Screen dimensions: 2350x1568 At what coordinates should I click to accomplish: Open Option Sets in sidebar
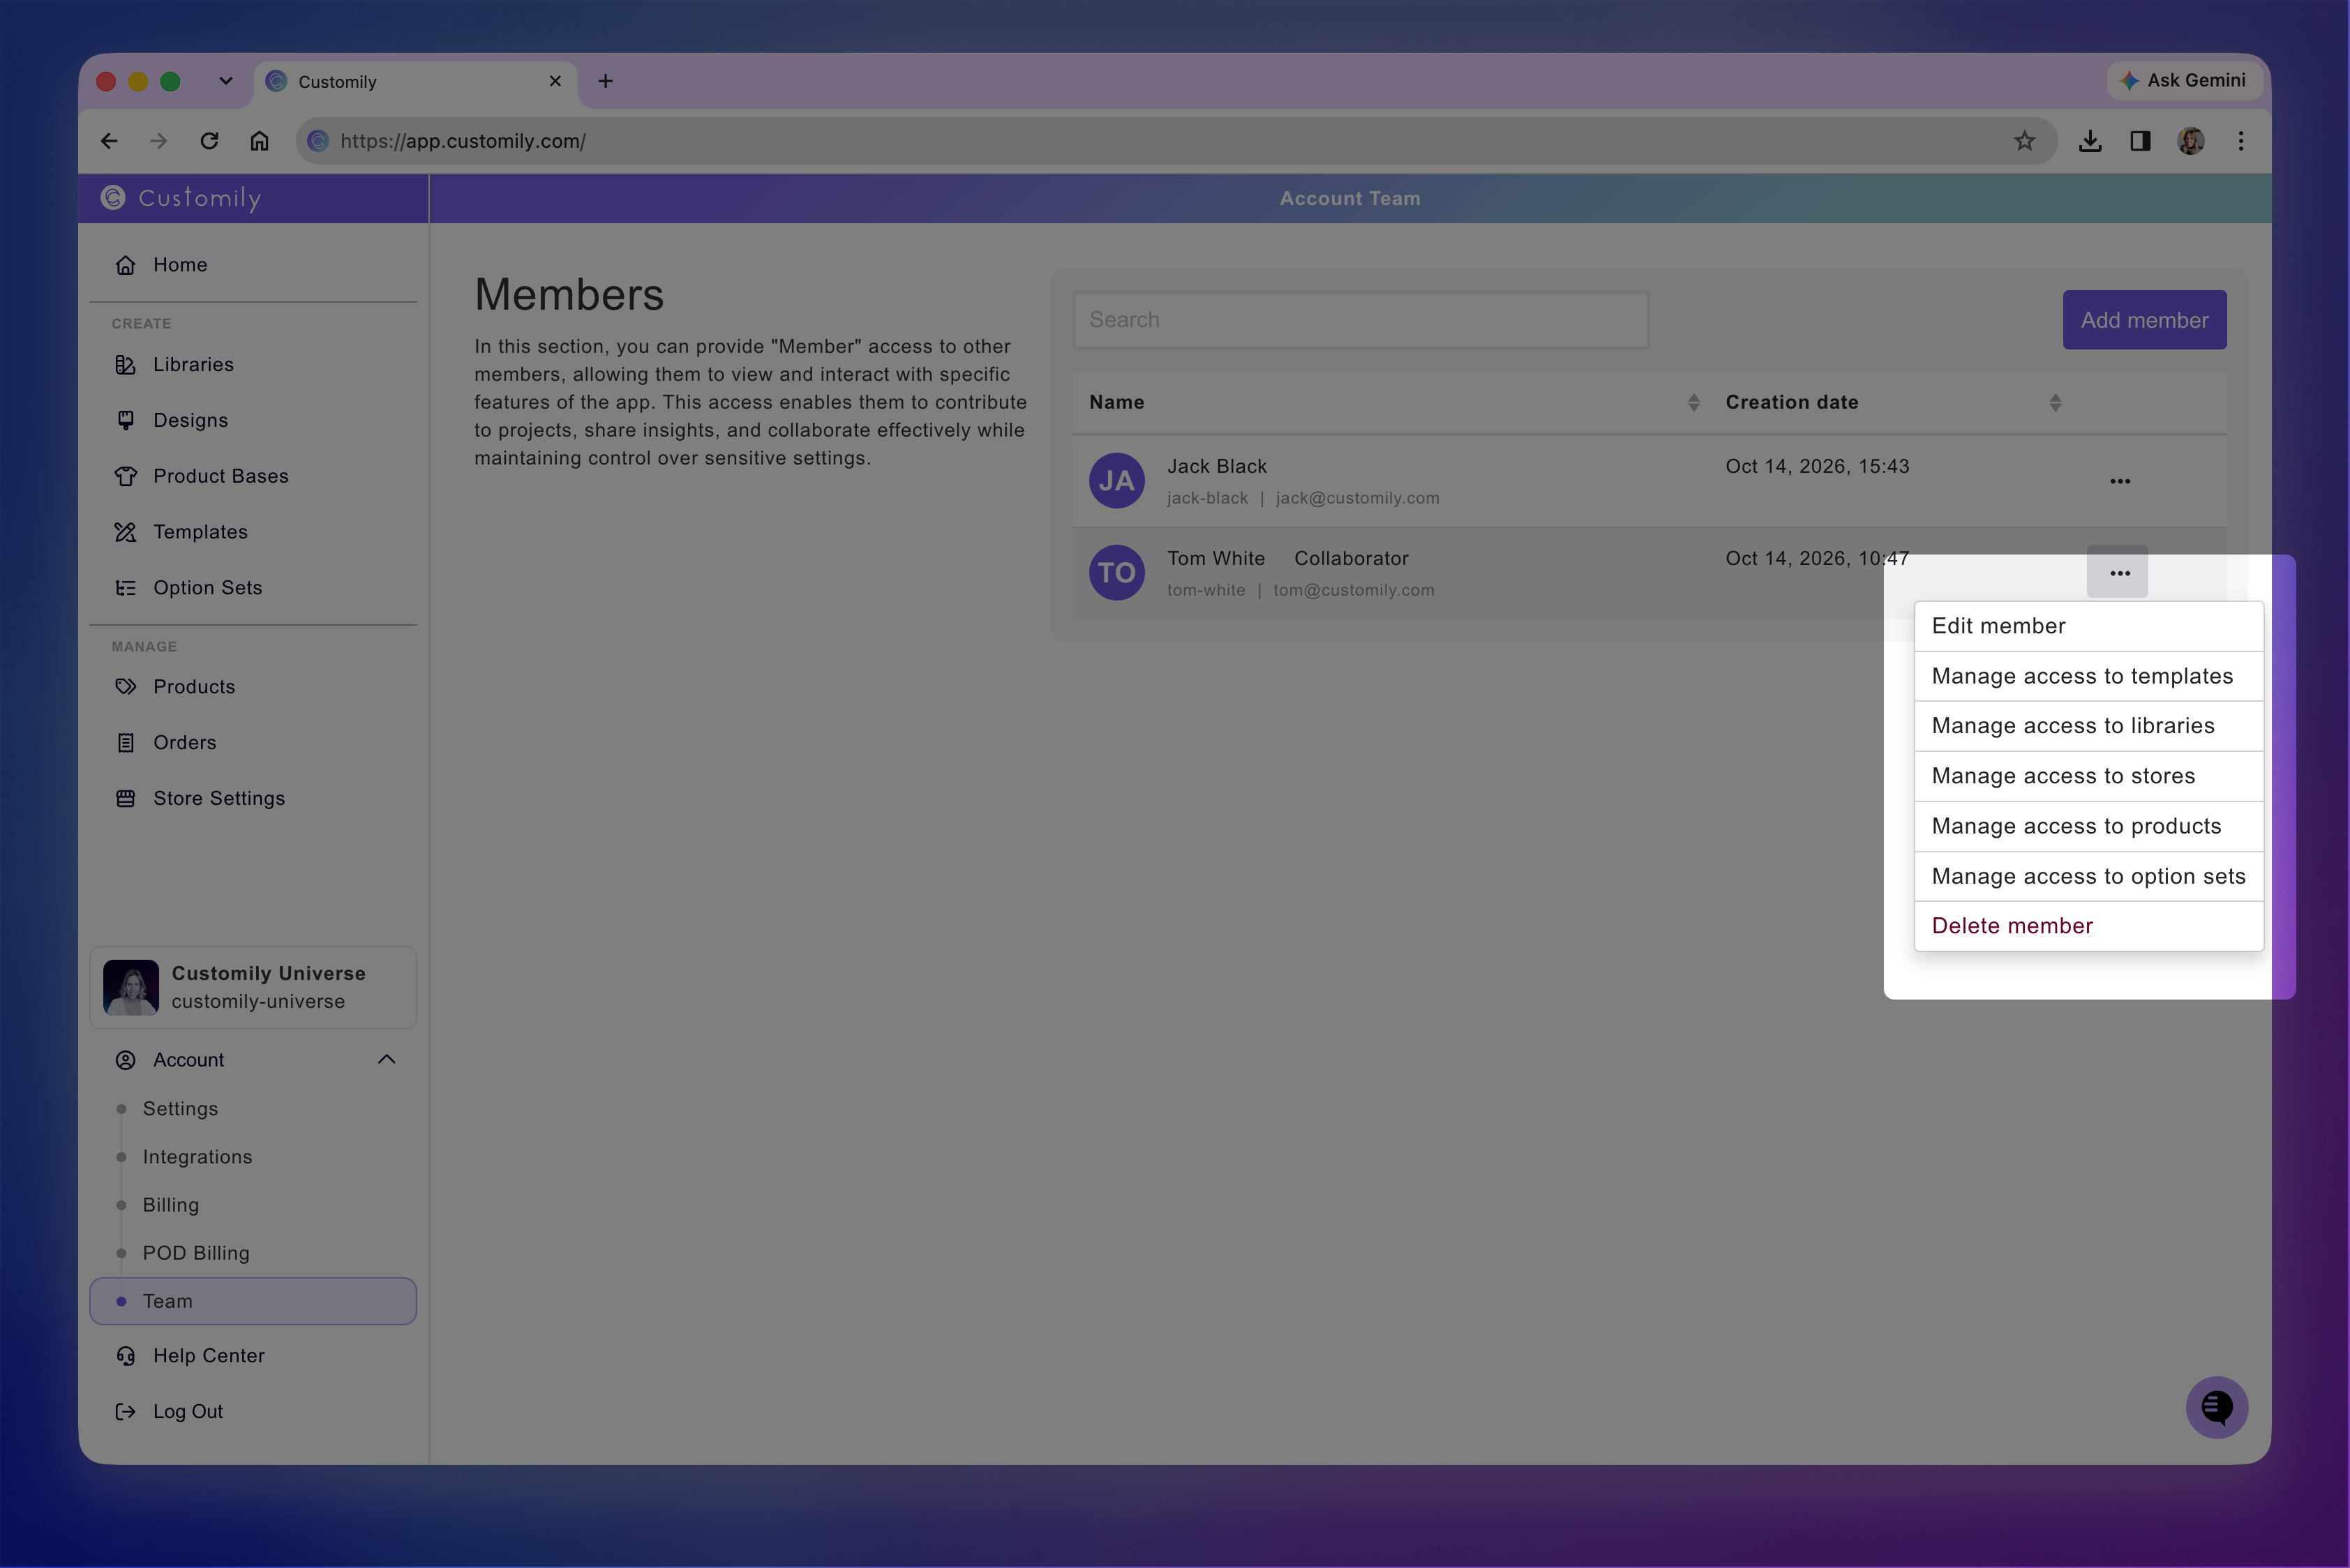click(207, 589)
